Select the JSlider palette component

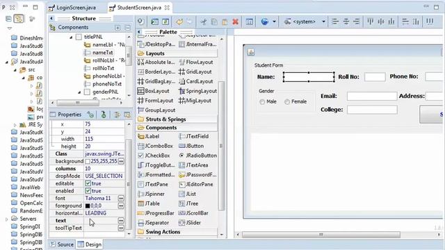[190, 223]
